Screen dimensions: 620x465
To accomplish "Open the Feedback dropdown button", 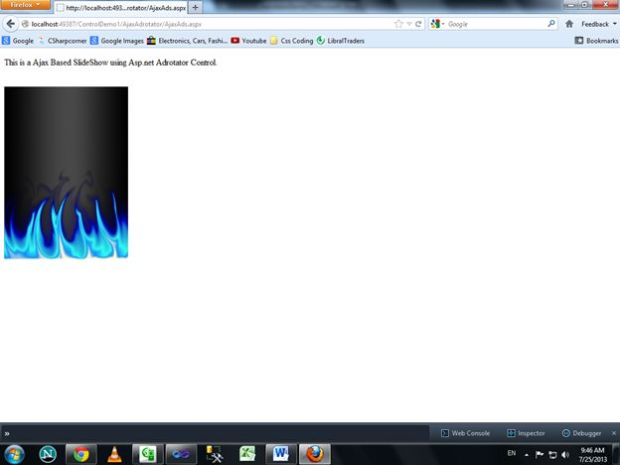I will tap(599, 24).
